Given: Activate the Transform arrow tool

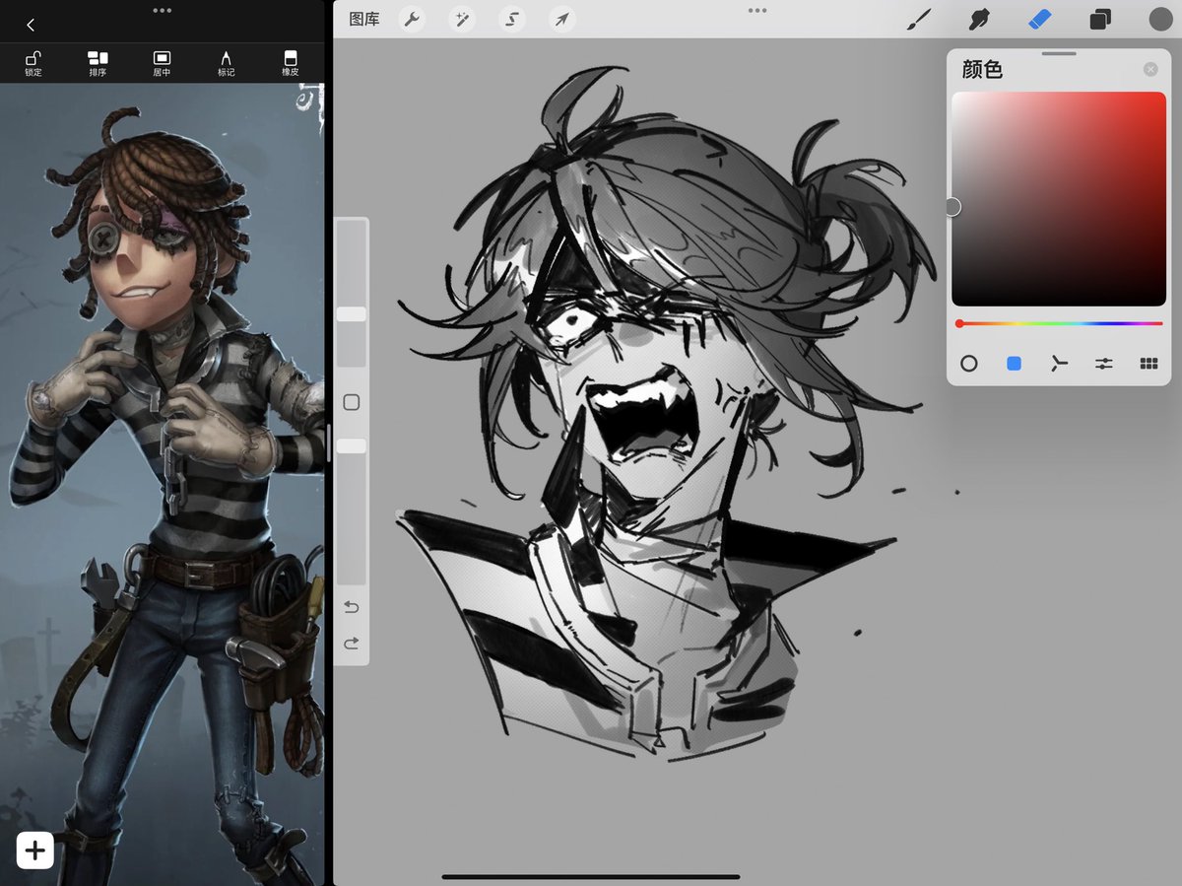Looking at the screenshot, I should [x=561, y=19].
